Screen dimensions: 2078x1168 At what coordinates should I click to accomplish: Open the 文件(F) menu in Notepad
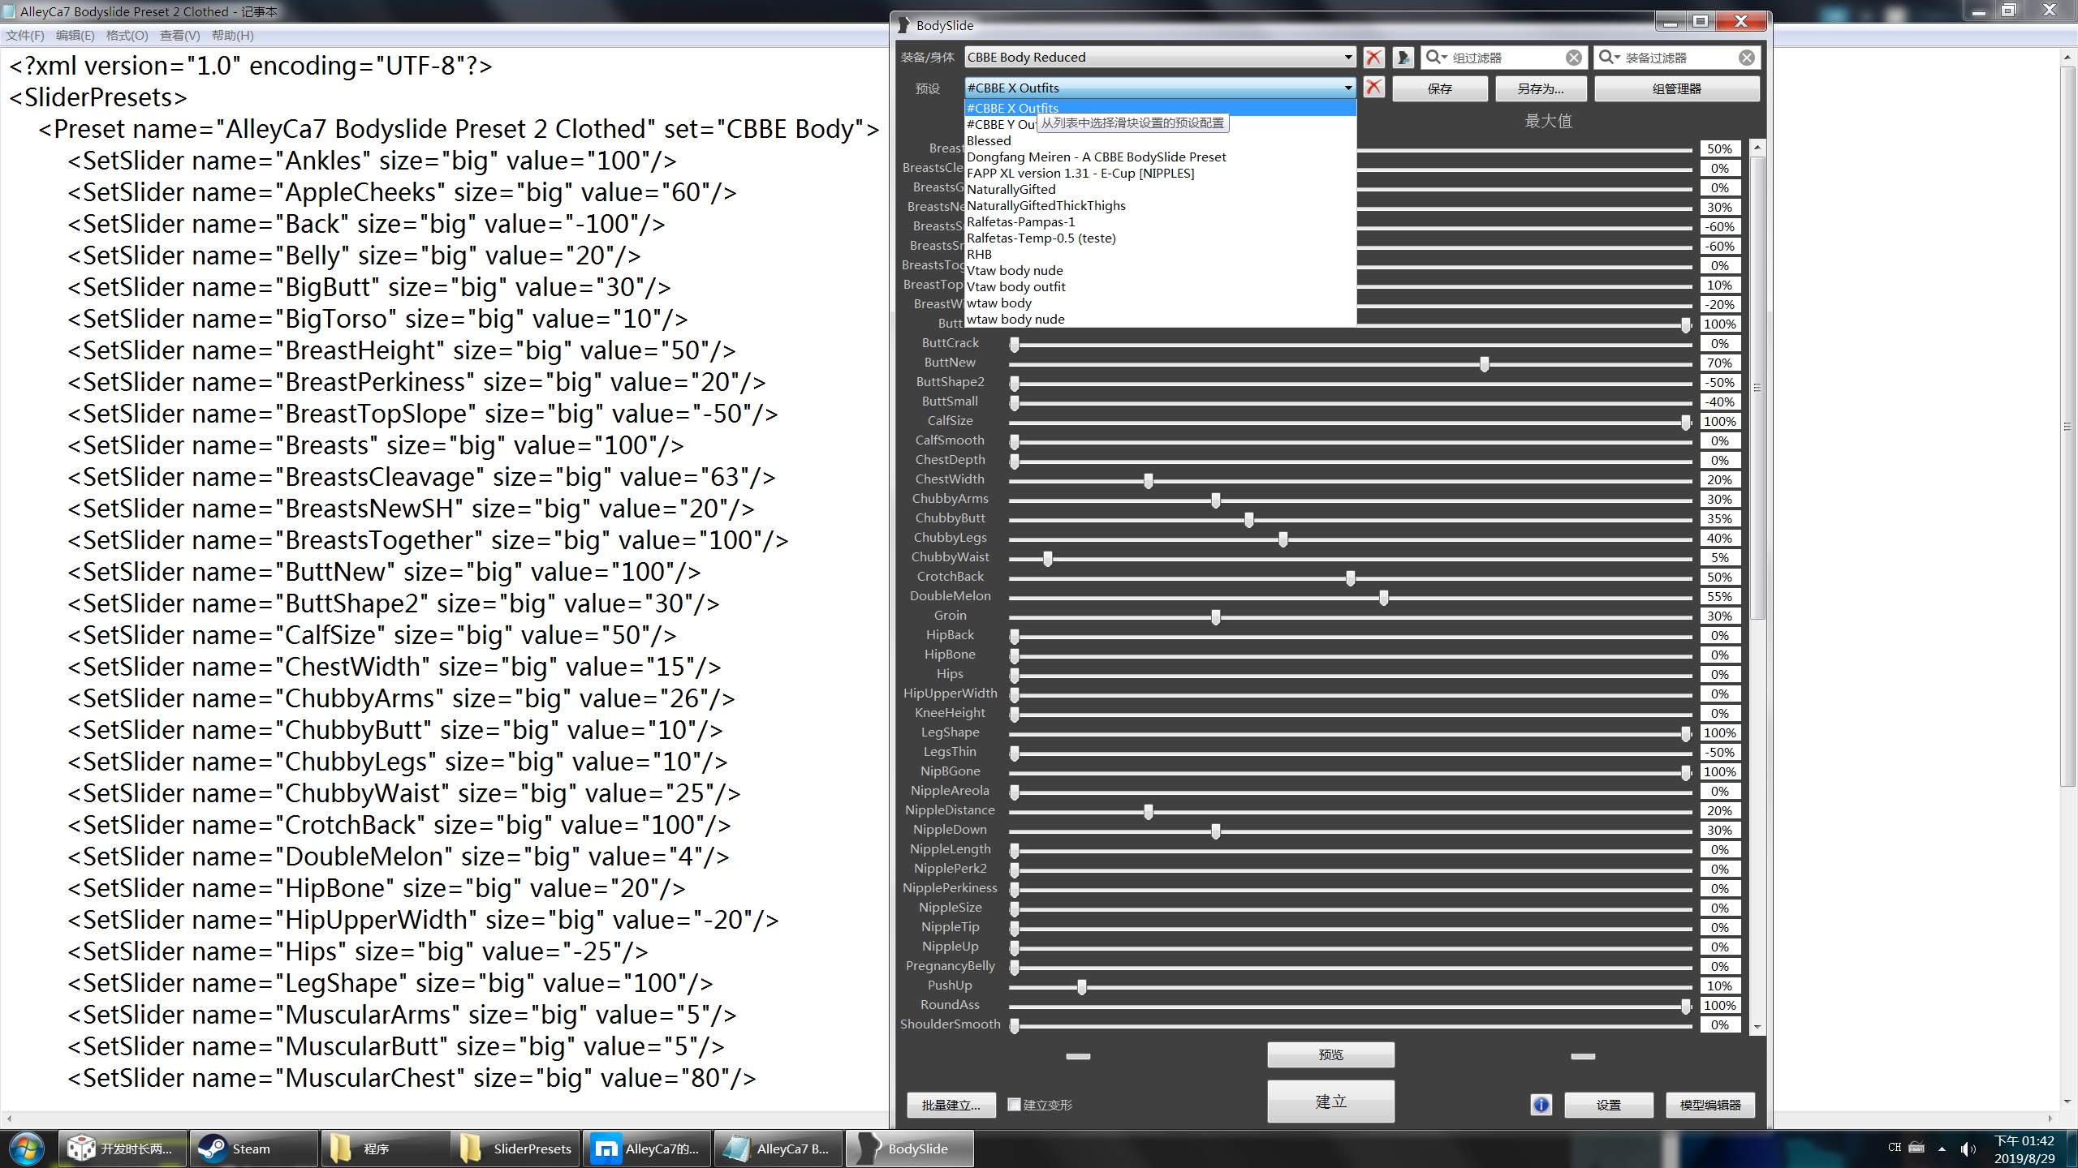[25, 36]
